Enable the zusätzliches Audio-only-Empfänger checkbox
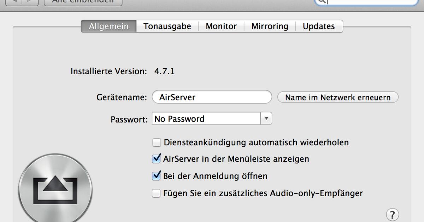Viewport: 424px width, 222px height. [156, 193]
